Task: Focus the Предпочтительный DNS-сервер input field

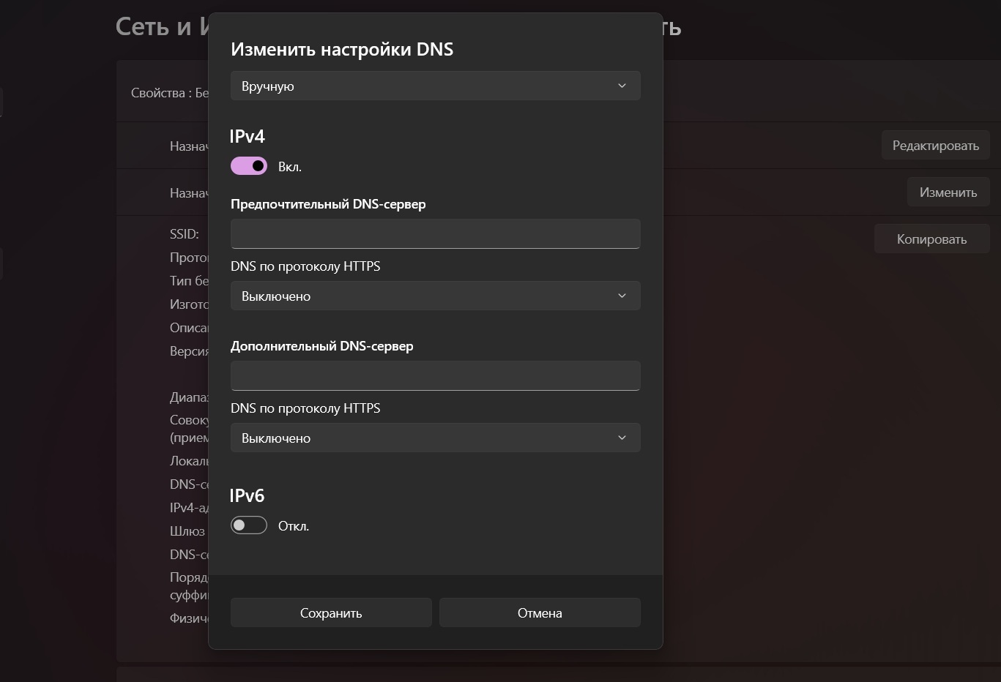Action: pos(436,233)
